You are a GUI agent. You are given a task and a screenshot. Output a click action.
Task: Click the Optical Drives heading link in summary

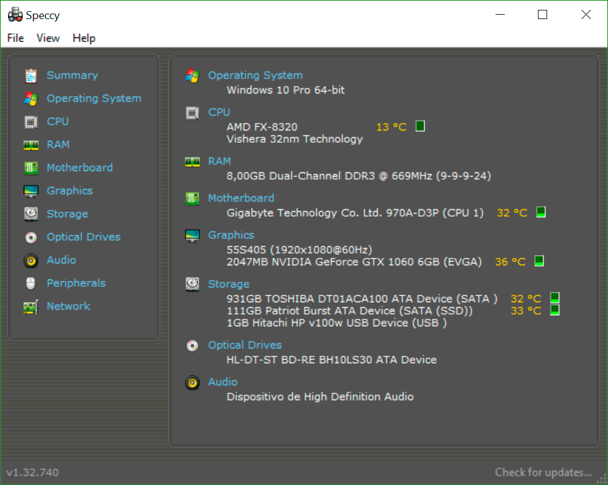(x=245, y=345)
